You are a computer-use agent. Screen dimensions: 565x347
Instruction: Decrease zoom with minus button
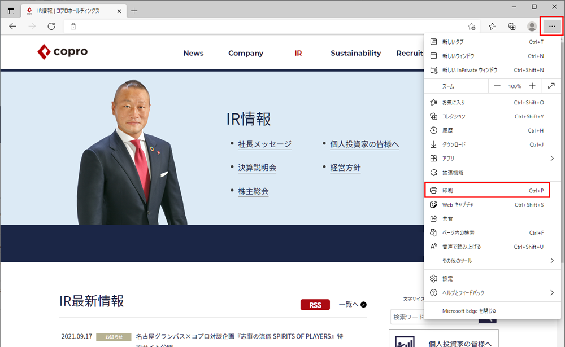coord(497,86)
